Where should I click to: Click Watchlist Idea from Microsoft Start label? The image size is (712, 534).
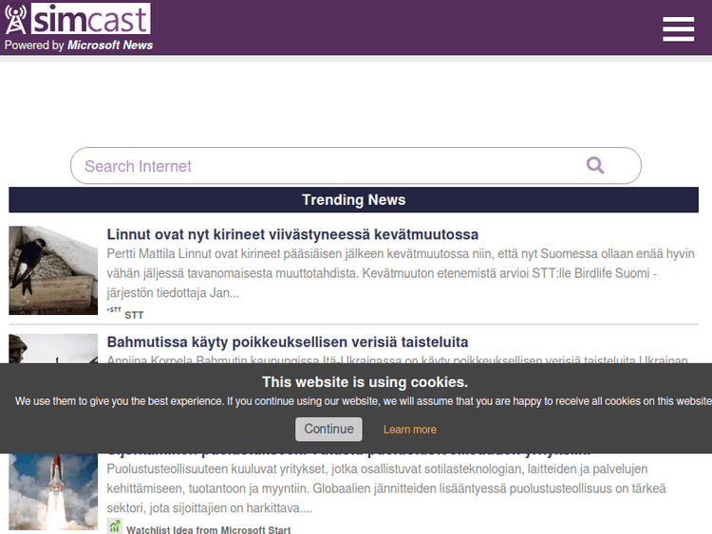coord(208,530)
